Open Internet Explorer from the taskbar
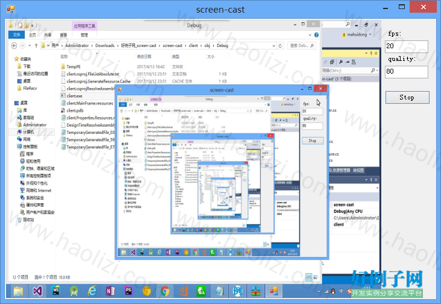This screenshot has width=441, height=304. (92, 291)
